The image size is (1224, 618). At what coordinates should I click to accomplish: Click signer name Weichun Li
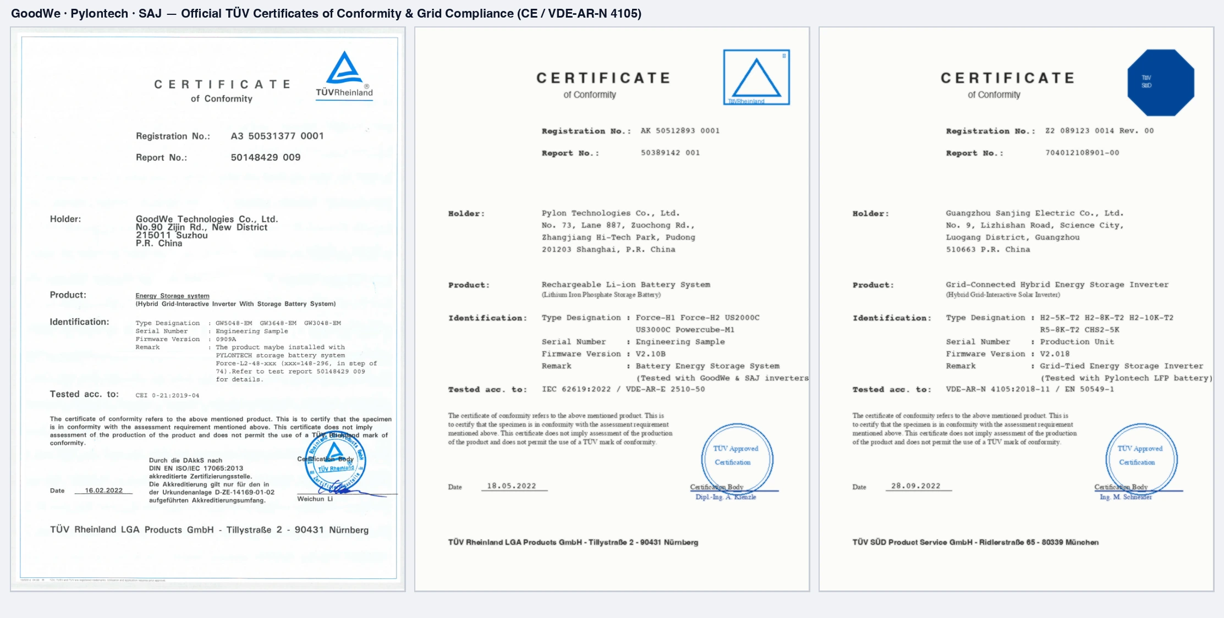[x=315, y=499]
